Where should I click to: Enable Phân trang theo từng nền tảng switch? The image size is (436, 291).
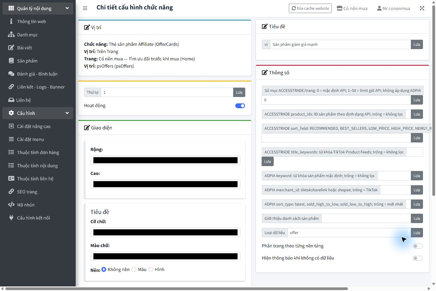coord(418,246)
